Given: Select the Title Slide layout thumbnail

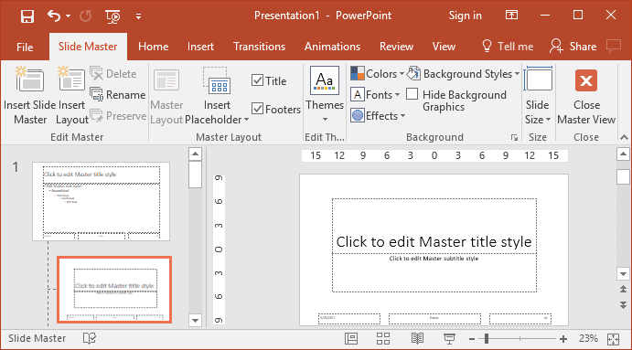Looking at the screenshot, I should coord(114,290).
